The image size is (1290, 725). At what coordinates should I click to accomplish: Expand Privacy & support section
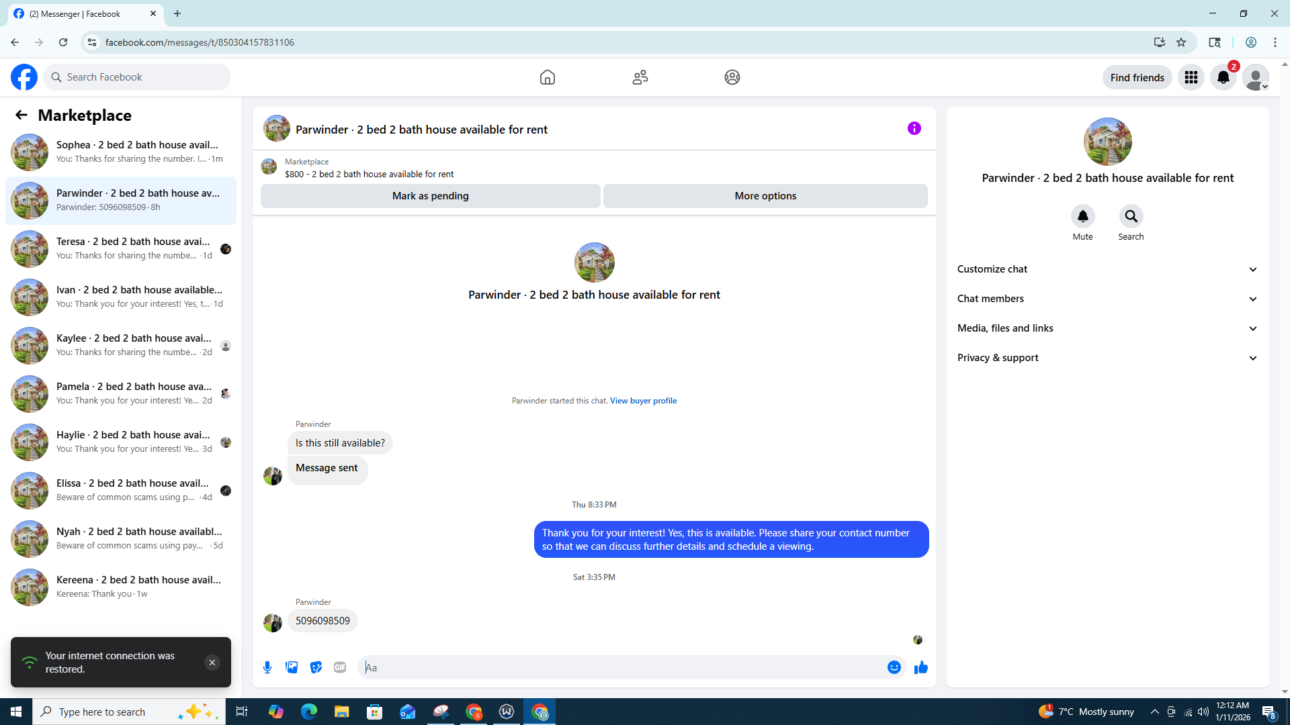pyautogui.click(x=1108, y=358)
